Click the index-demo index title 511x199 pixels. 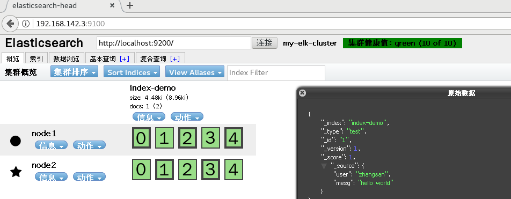pyautogui.click(x=152, y=88)
